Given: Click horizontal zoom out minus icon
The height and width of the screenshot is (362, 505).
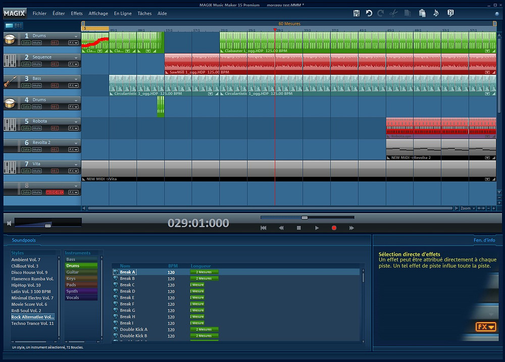Looking at the screenshot, I should coord(488,209).
